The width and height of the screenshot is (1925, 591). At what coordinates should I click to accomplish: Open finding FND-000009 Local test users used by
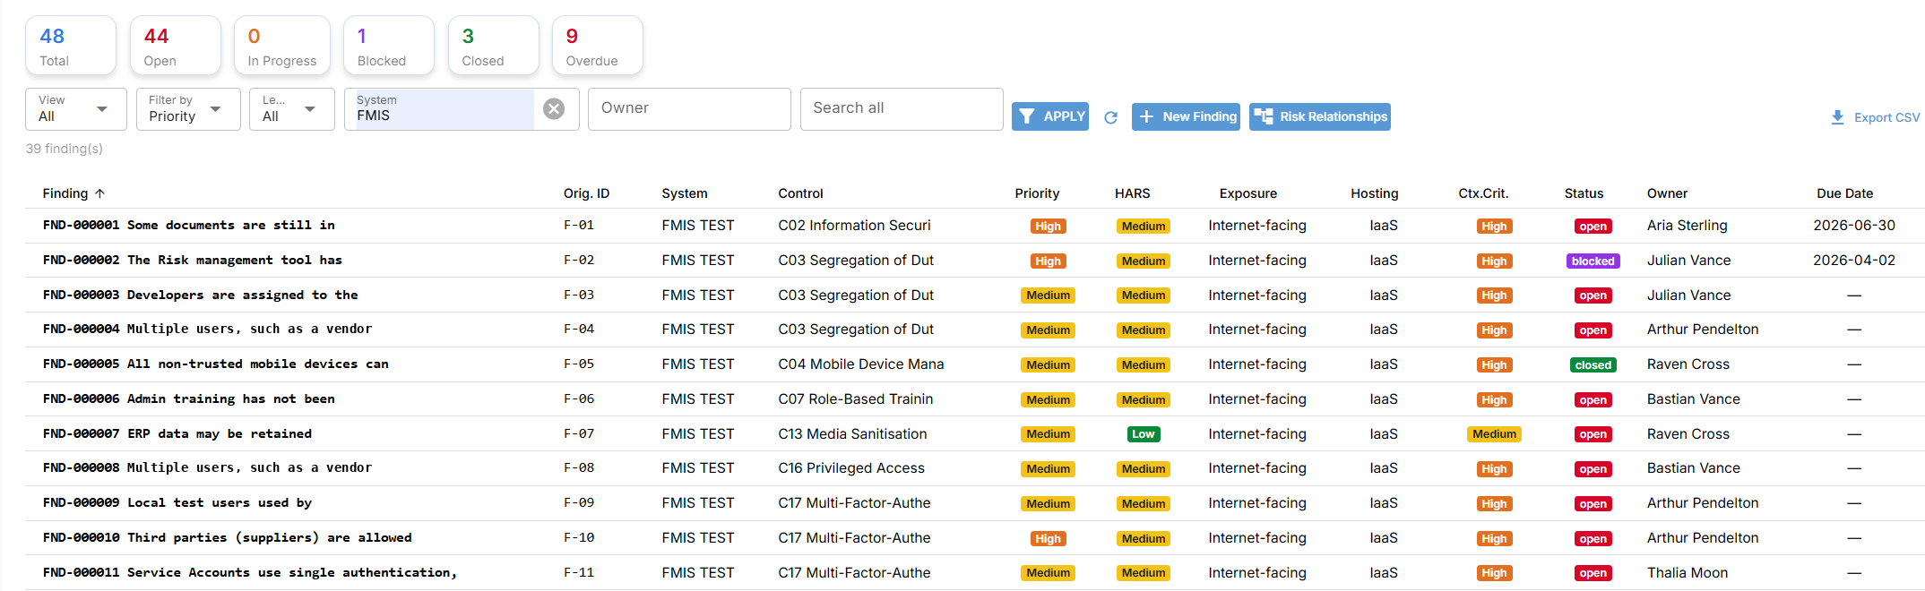coord(177,503)
